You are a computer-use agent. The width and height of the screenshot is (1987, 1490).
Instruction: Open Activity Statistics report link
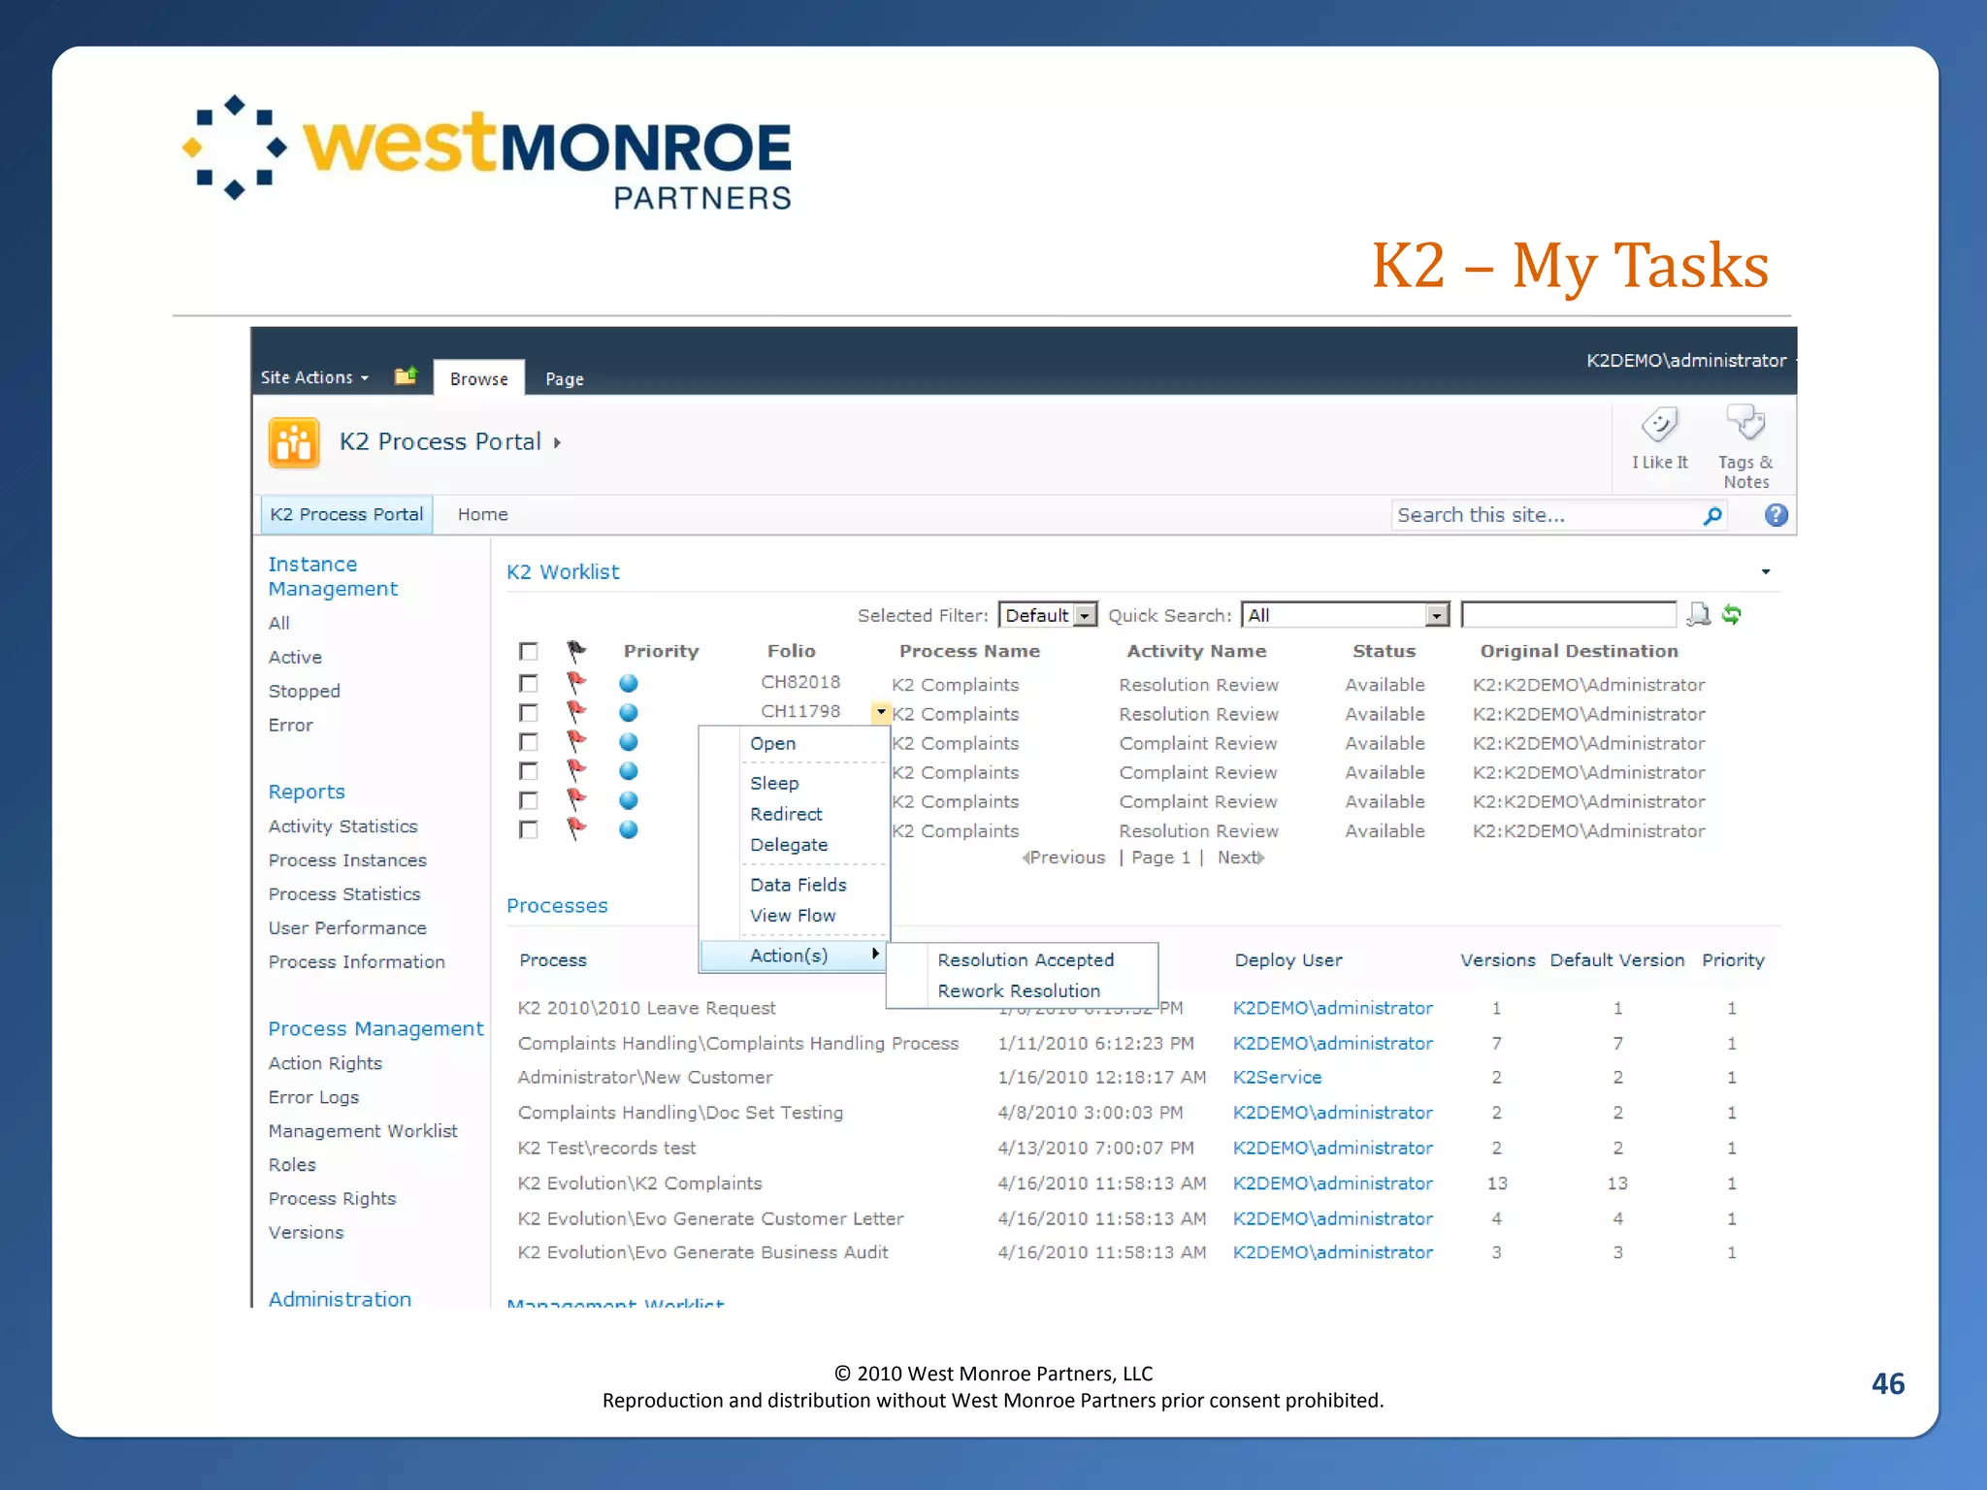pos(343,826)
